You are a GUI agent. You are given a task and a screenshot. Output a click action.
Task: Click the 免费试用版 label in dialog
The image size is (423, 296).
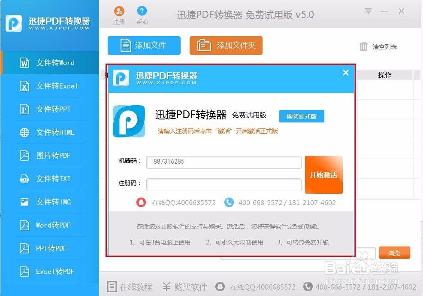click(249, 115)
